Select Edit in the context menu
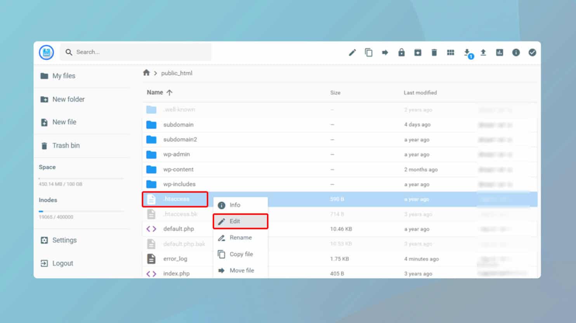Screen dimensions: 576x323 click(240, 221)
